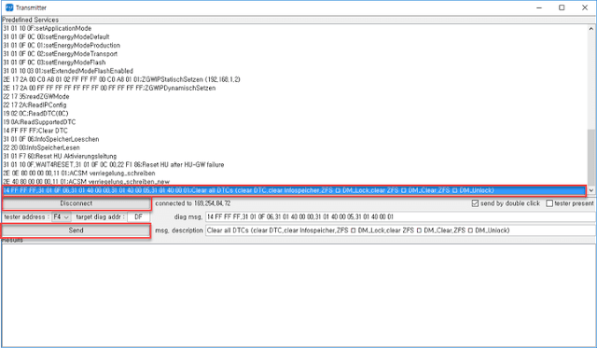This screenshot has height=348, width=597.
Task: Select the readZGWMode row
Action: (x=295, y=97)
